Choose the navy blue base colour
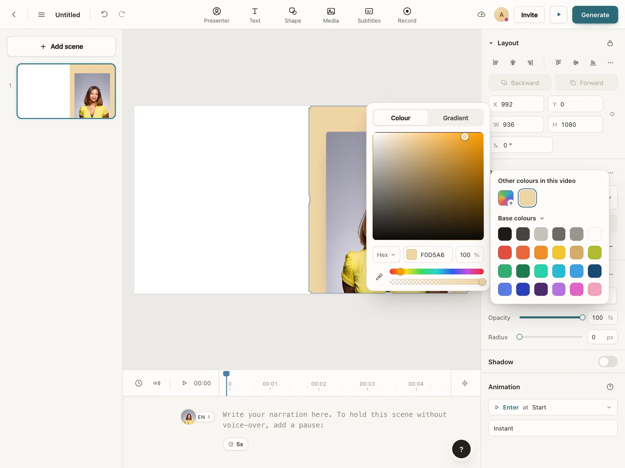Viewport: 625px width, 468px height. point(595,271)
